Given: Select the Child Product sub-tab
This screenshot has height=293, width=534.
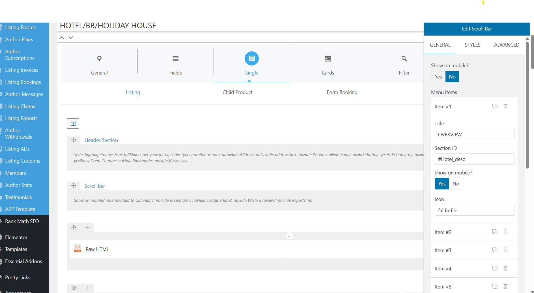Looking at the screenshot, I should 237,92.
